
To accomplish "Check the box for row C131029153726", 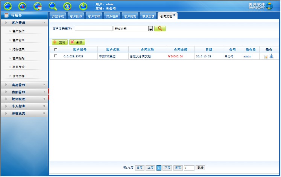I will click(56, 56).
